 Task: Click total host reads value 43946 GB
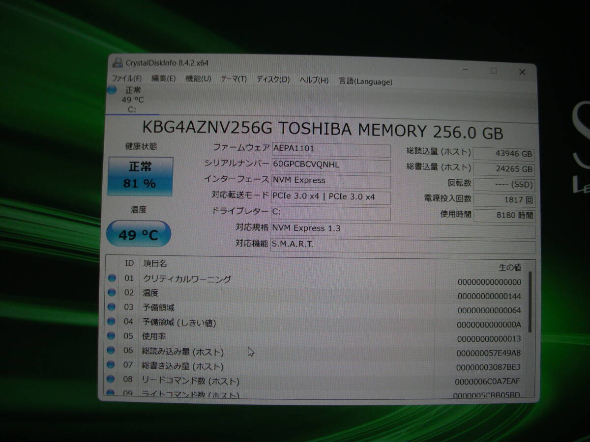pyautogui.click(x=504, y=153)
